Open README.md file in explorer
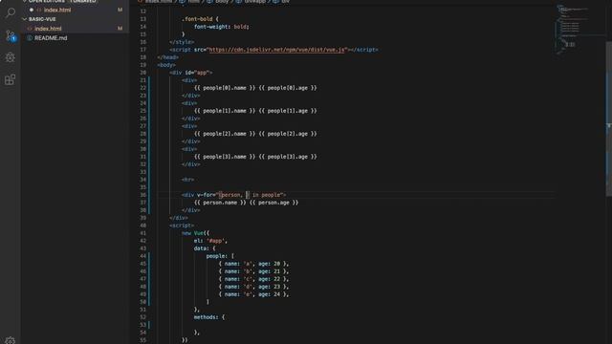The width and height of the screenshot is (612, 344). [51, 38]
